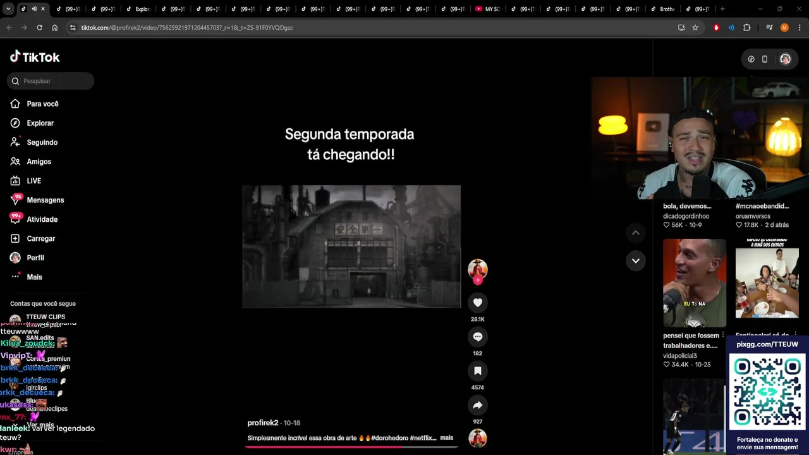Switch to the Brothe tab
Viewport: 809px width, 455px height.
(x=663, y=9)
